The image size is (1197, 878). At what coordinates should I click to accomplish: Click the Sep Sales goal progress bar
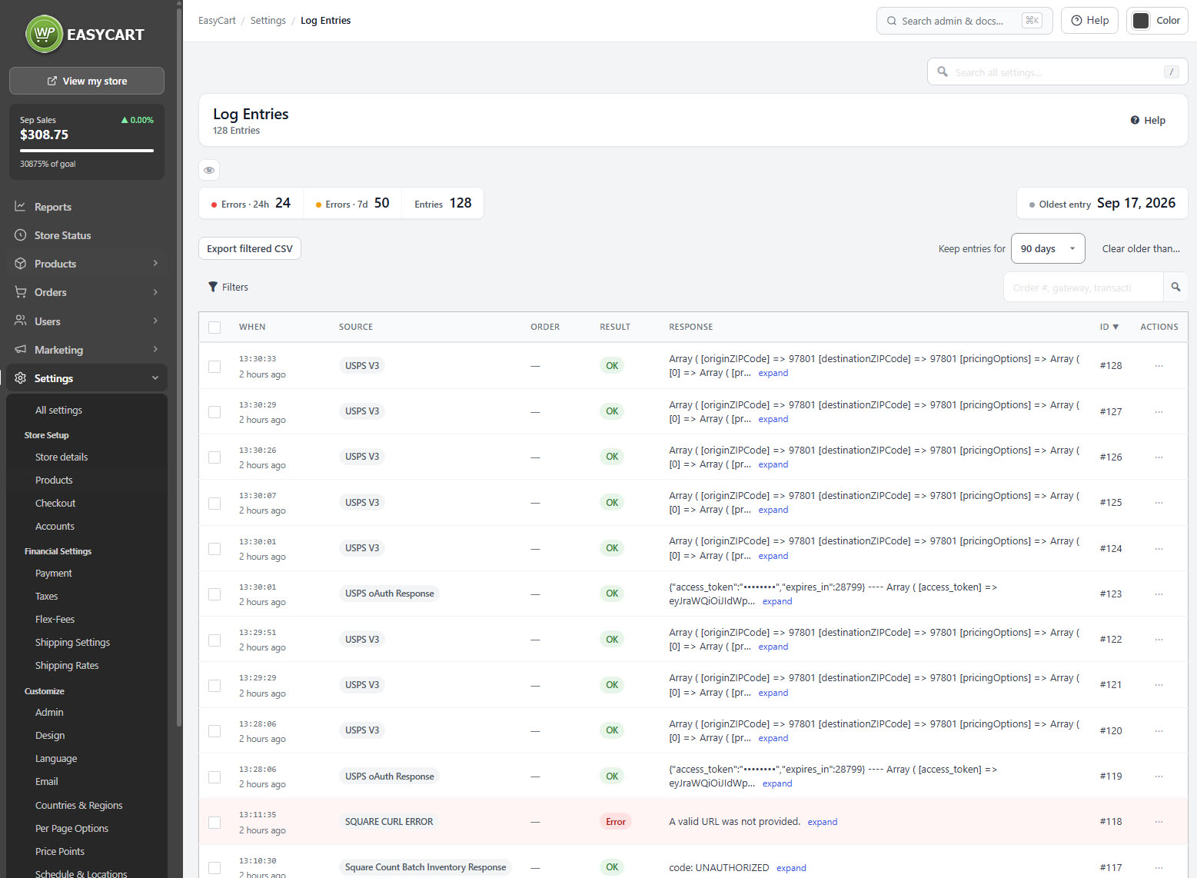pyautogui.click(x=87, y=151)
